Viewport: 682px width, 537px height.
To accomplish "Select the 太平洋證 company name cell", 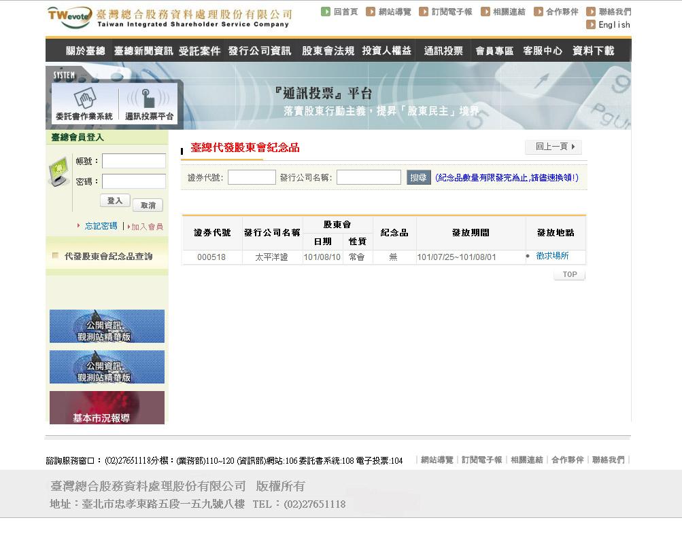I will coord(272,257).
